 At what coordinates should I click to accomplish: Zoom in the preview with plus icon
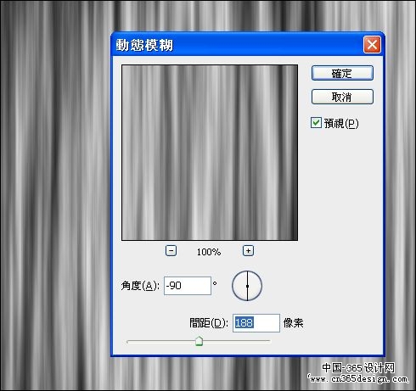(248, 251)
